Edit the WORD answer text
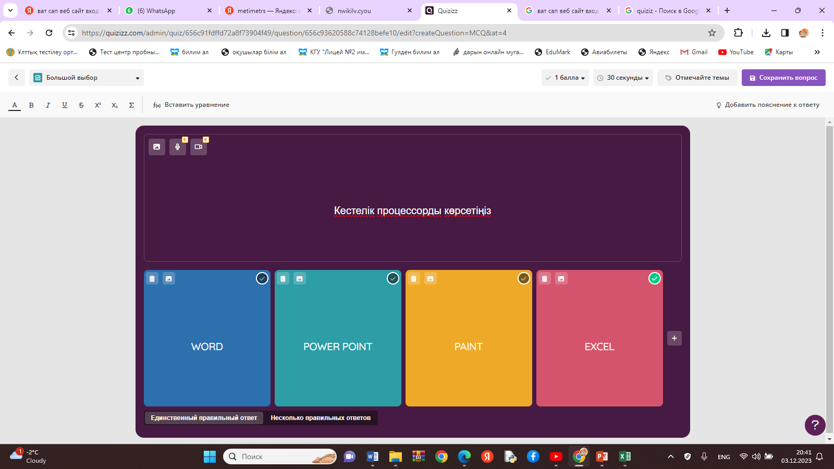This screenshot has height=469, width=834. point(207,347)
